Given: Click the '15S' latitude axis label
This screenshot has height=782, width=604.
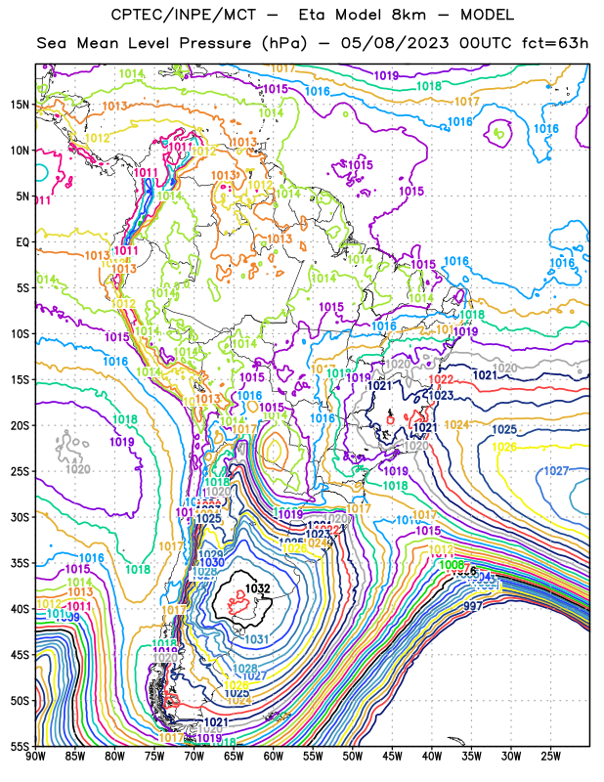Looking at the screenshot, I should (x=20, y=379).
